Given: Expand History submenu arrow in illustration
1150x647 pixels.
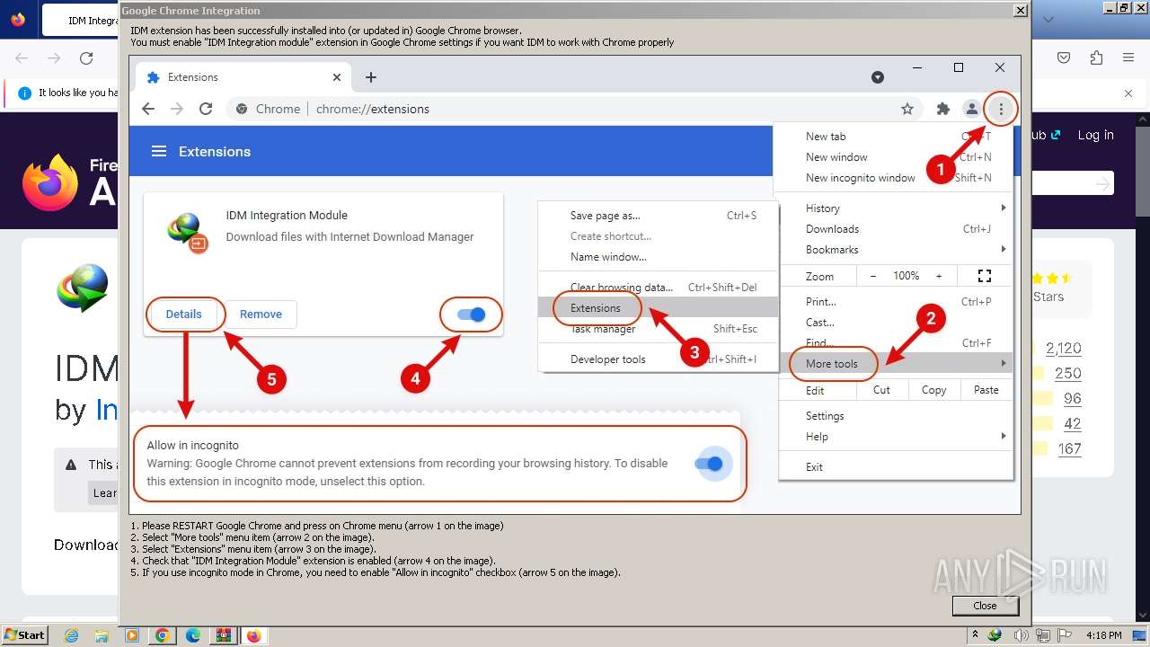Looking at the screenshot, I should 1003,208.
